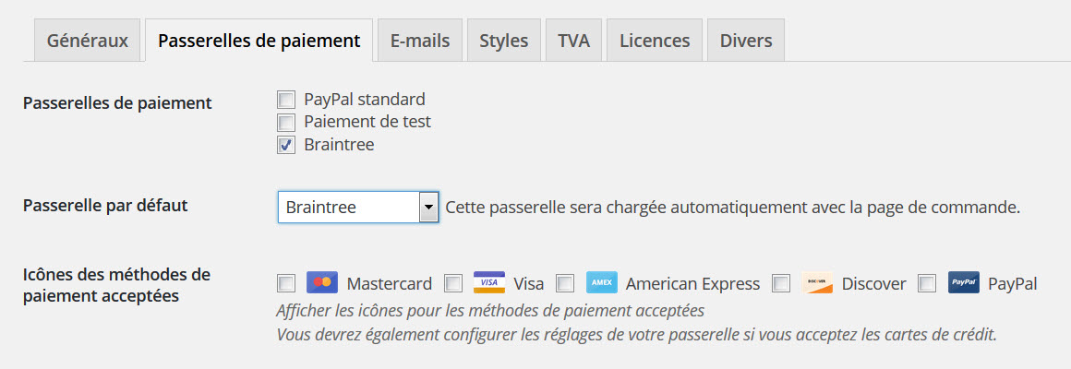The image size is (1071, 369).
Task: Tick the Visa icon checkbox
Action: click(x=453, y=283)
